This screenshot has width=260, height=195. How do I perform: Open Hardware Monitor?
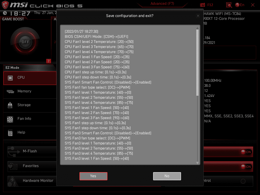32,181
